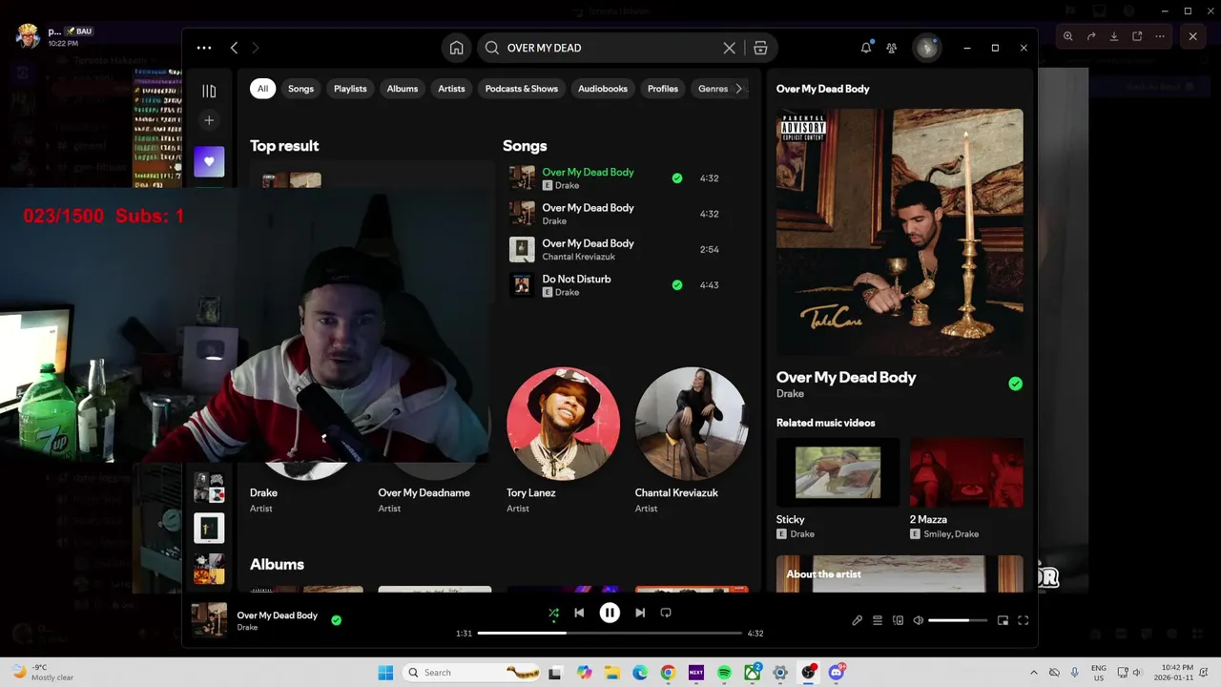
Task: Expand Your Library sidebar
Action: coord(209,92)
